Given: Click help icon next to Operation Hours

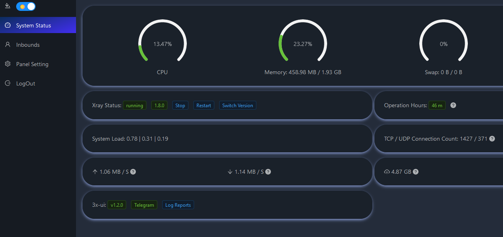Looking at the screenshot, I should [x=453, y=105].
